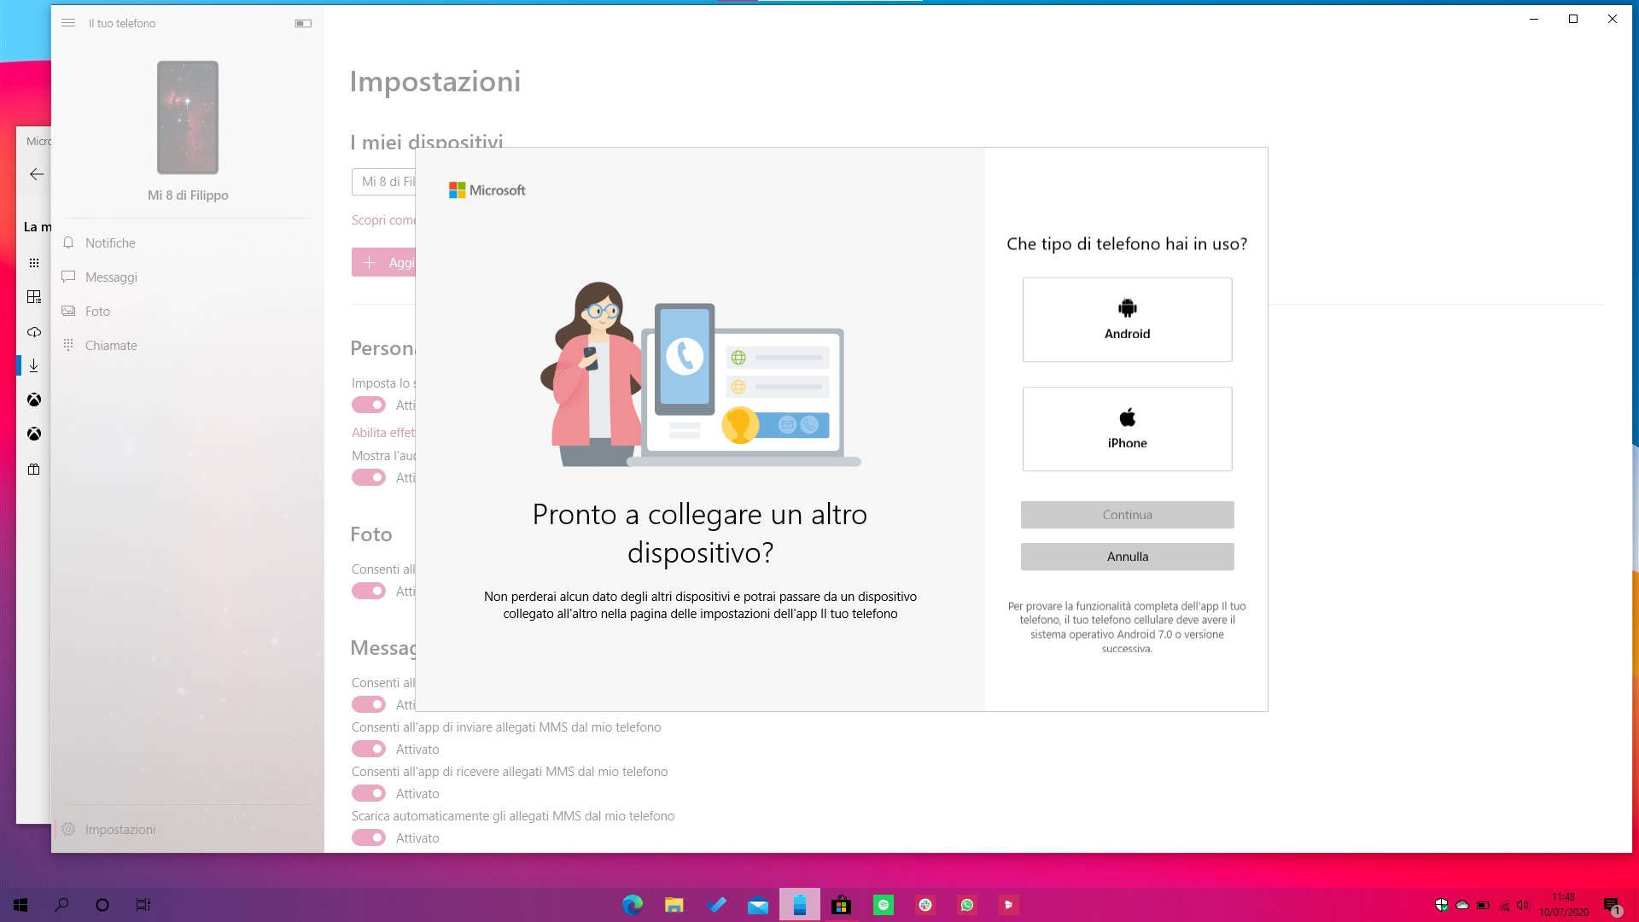Open the notification action center
This screenshot has width=1639, height=922.
point(1612,905)
